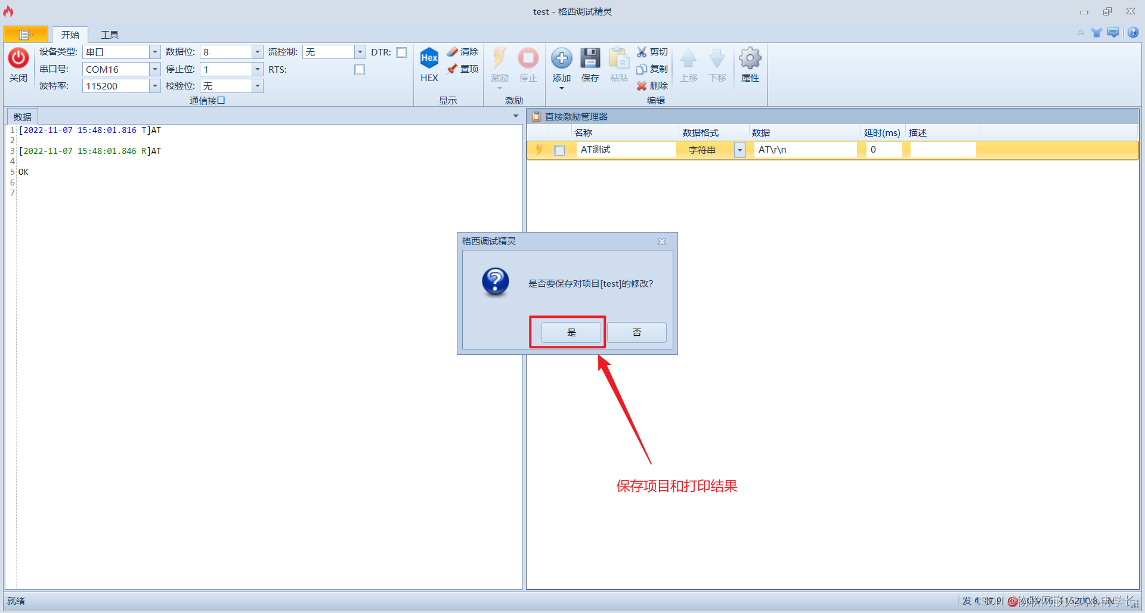Click the 保存 floppy disk icon
The height and width of the screenshot is (613, 1145).
(590, 58)
